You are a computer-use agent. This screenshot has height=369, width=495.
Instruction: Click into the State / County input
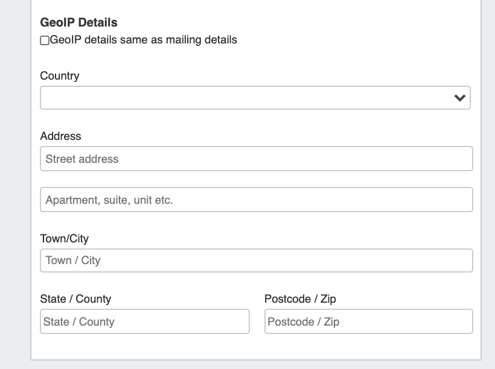[145, 322]
